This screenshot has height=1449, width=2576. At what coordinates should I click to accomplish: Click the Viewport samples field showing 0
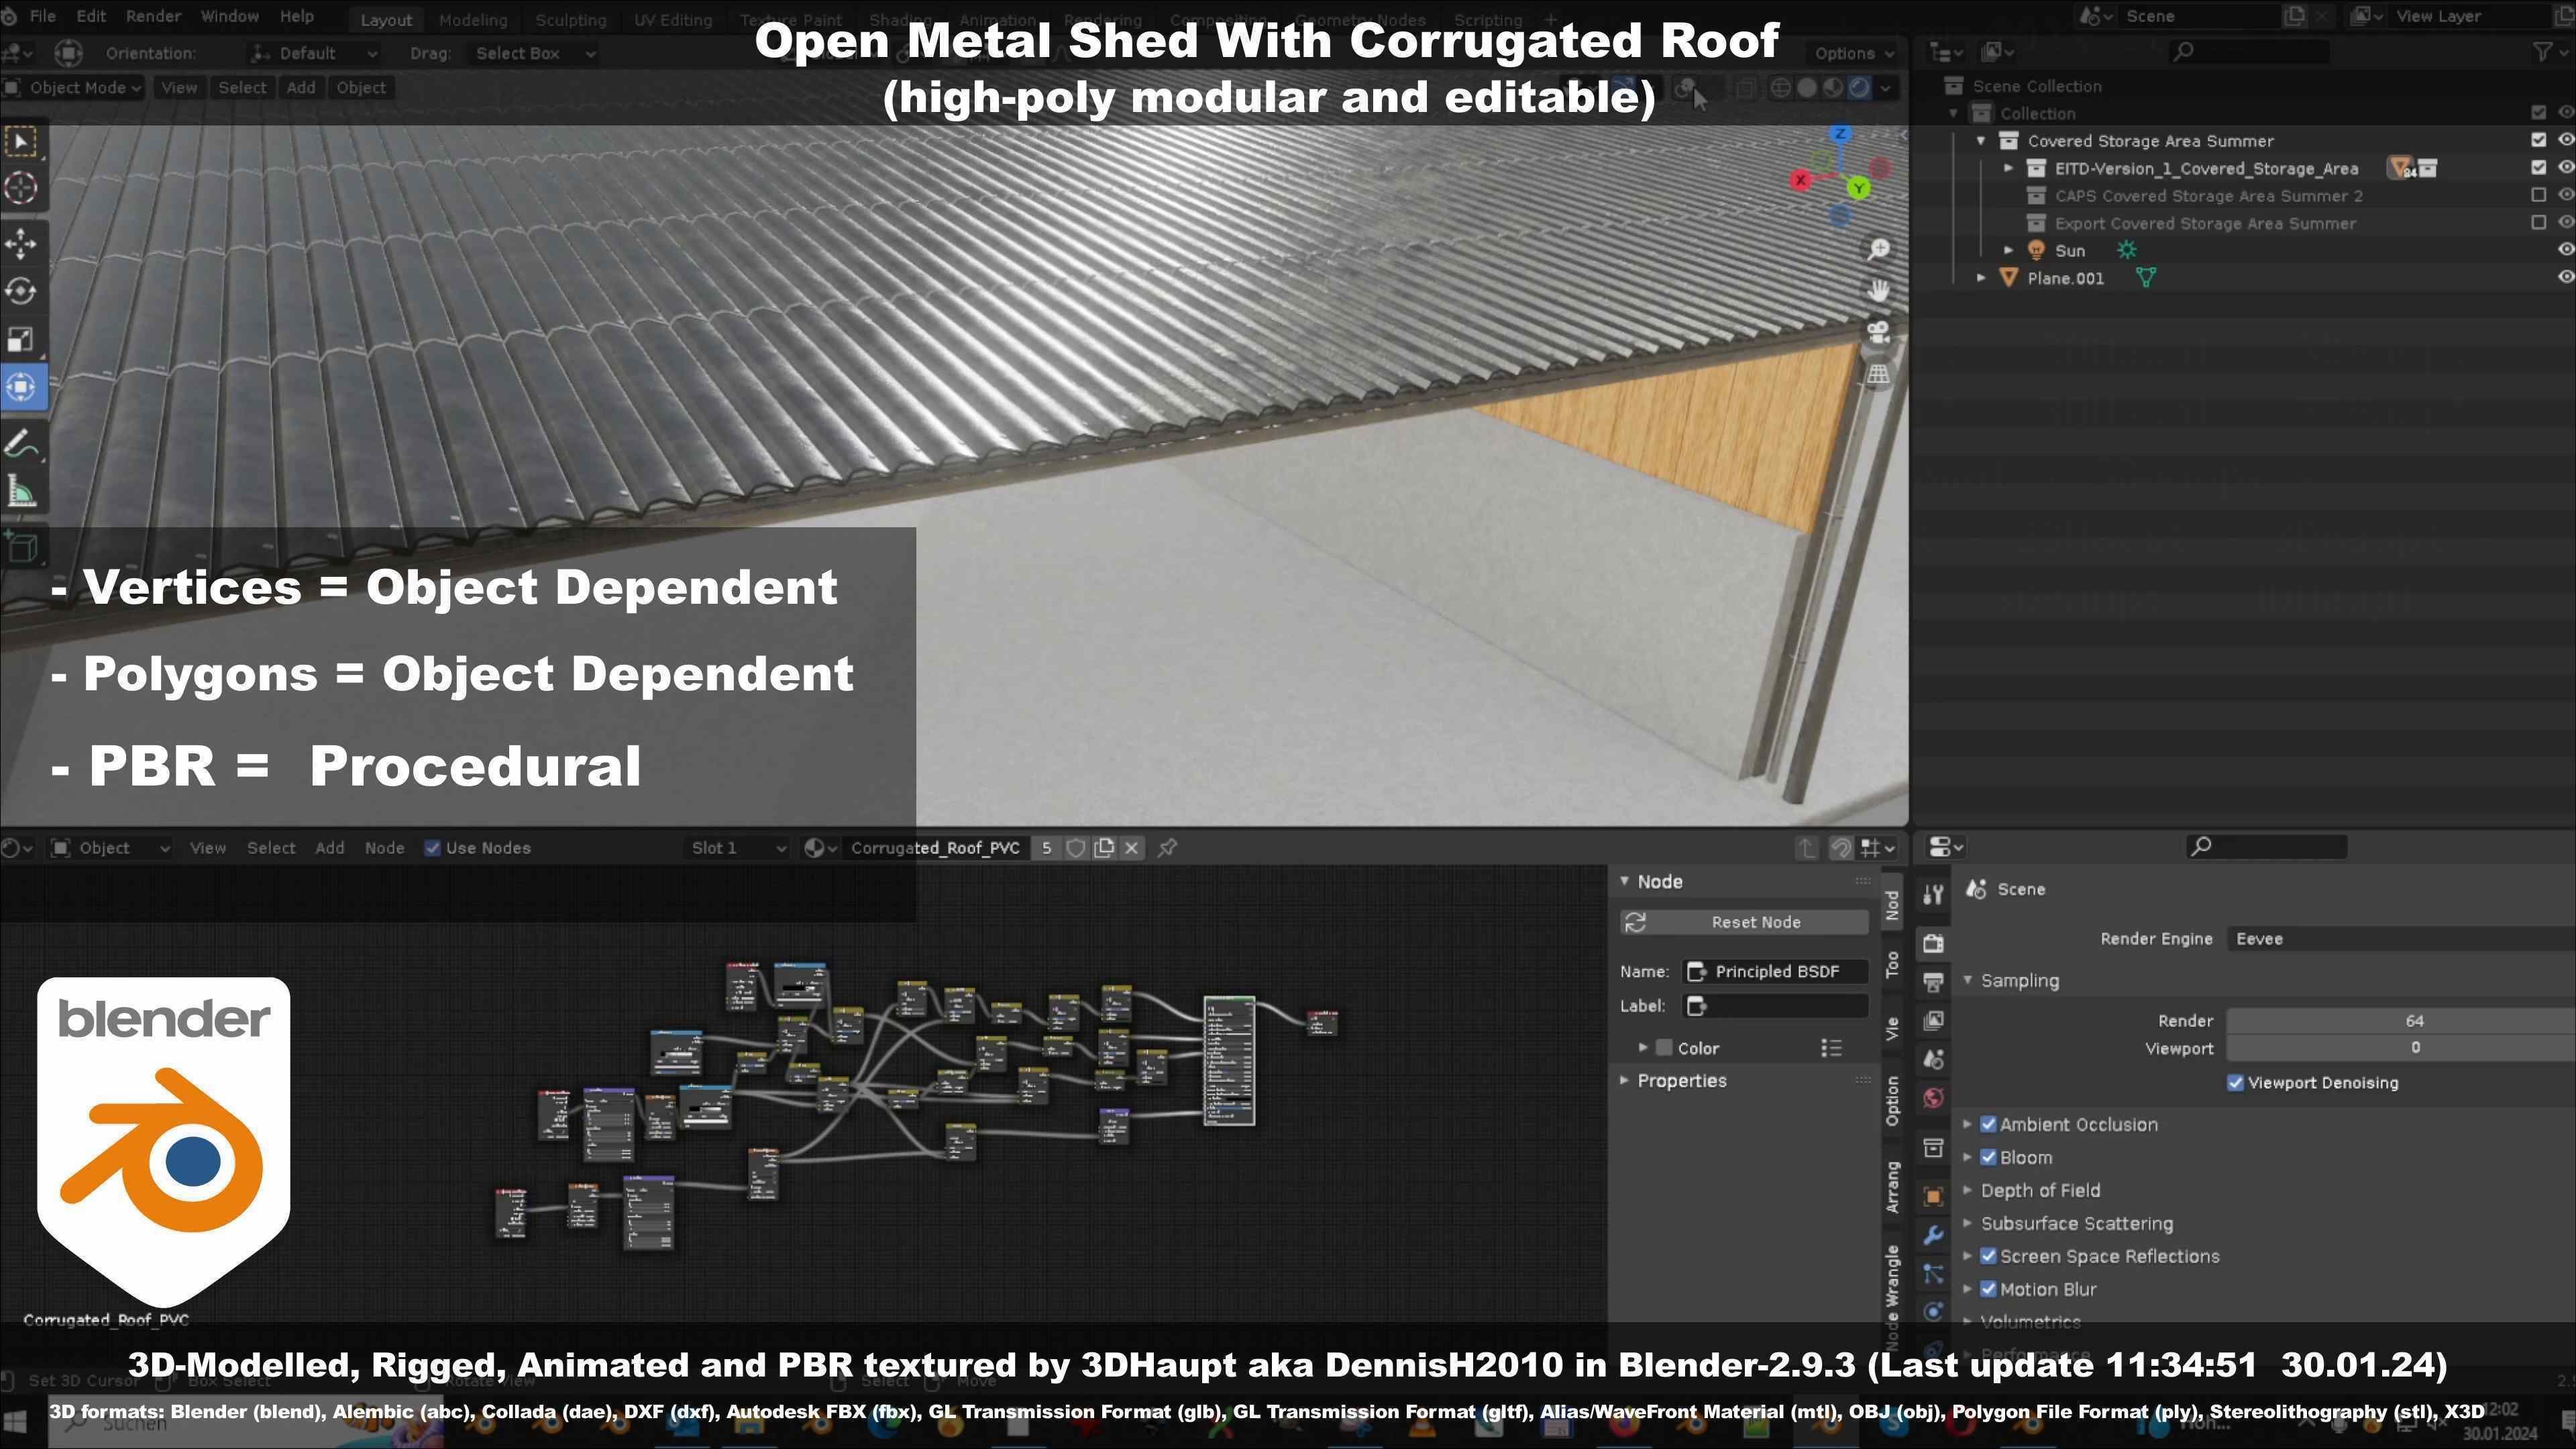click(2401, 1048)
